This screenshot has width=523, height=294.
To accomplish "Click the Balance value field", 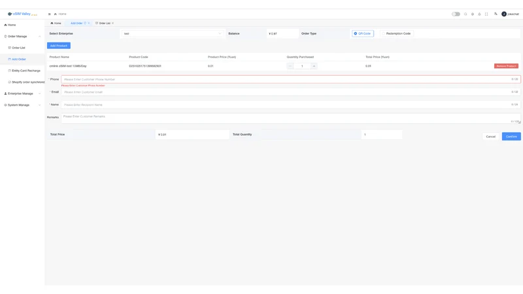I will (x=282, y=33).
